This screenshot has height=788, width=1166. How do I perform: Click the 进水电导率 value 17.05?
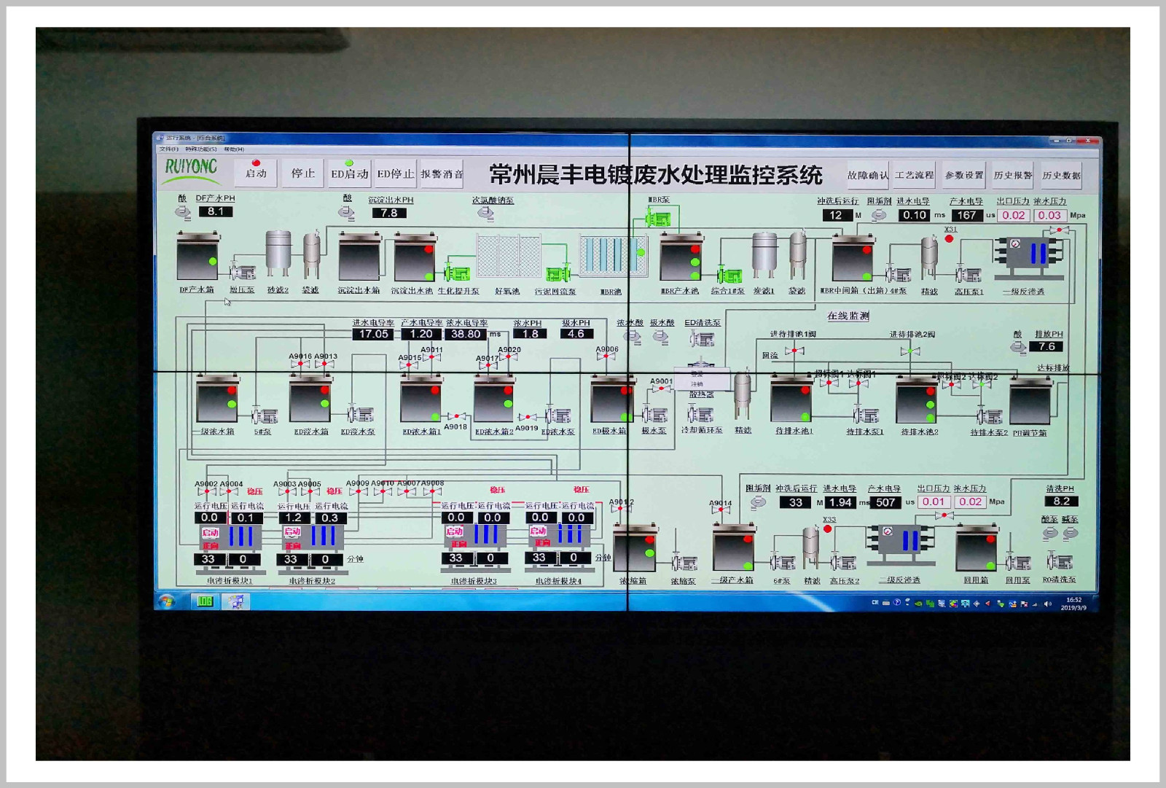(373, 334)
